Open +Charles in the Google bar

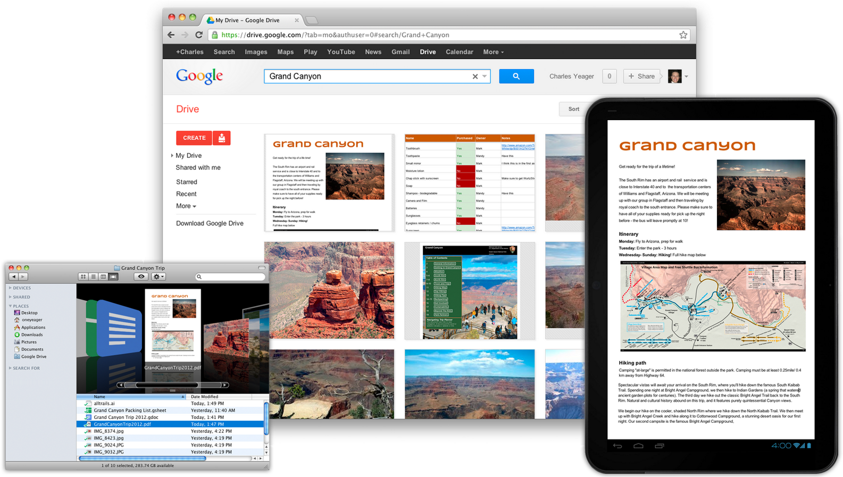pyautogui.click(x=190, y=52)
